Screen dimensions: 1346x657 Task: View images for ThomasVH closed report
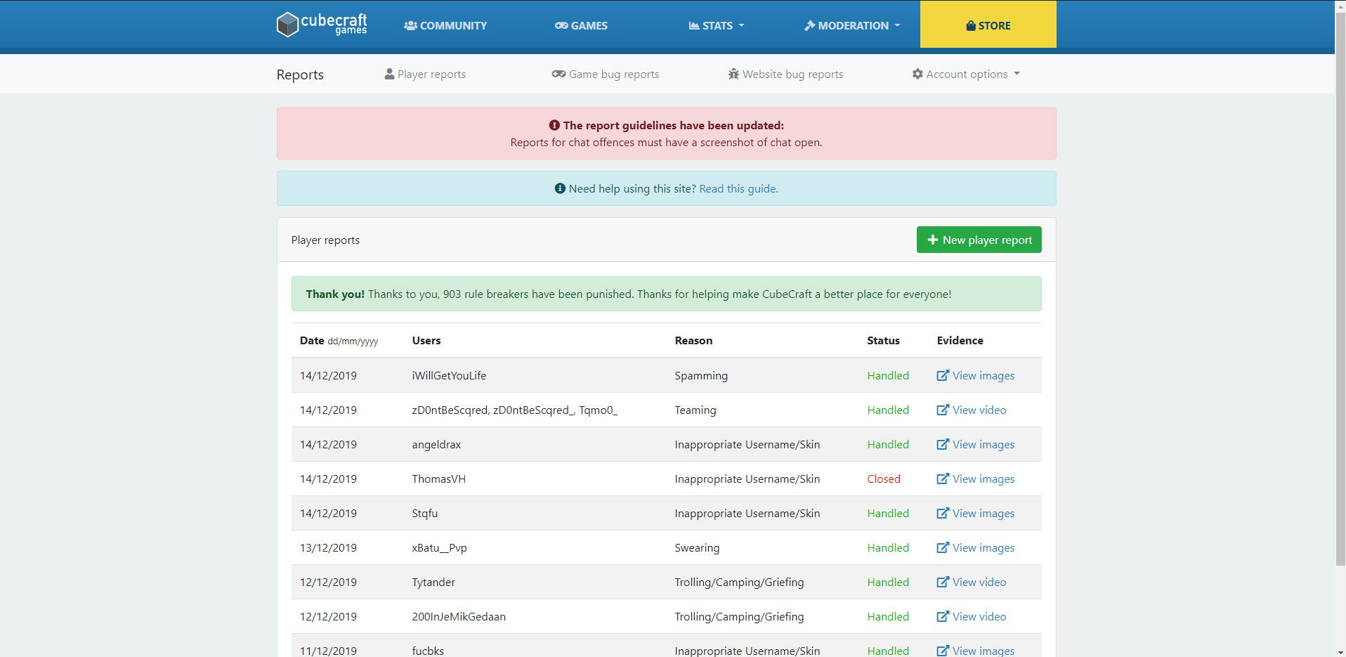976,479
